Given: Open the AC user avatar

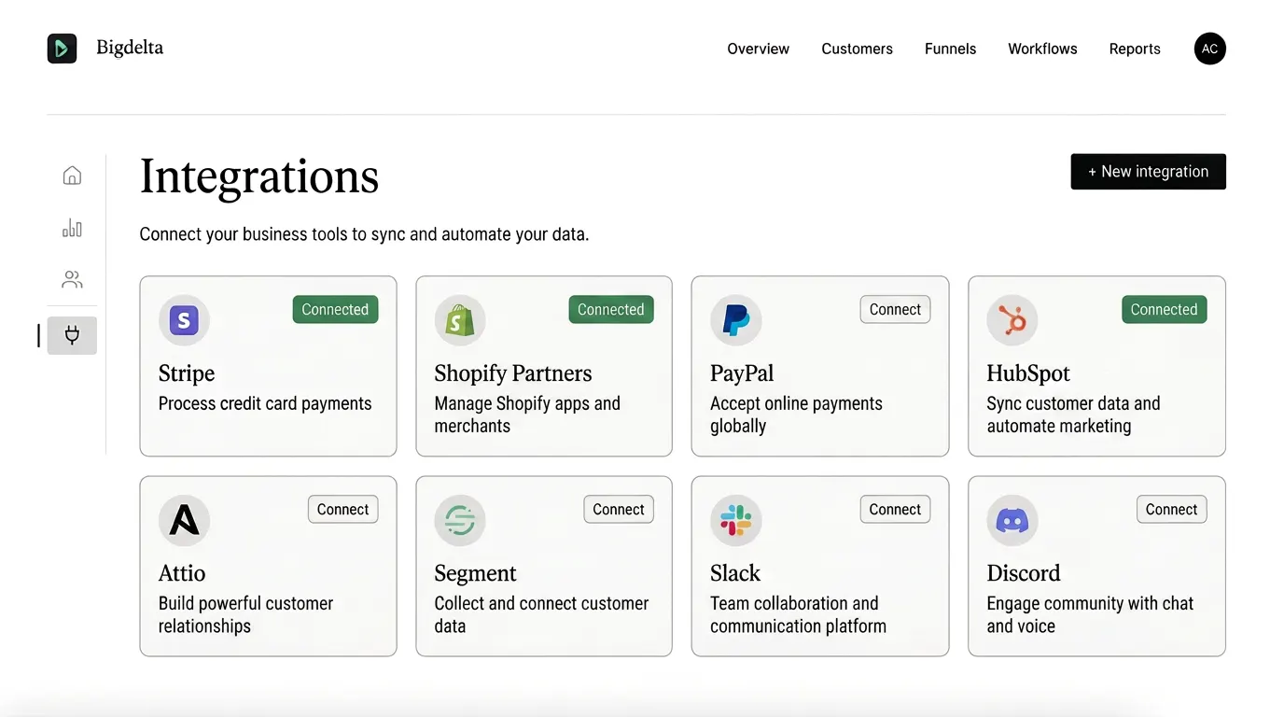Looking at the screenshot, I should [x=1210, y=49].
